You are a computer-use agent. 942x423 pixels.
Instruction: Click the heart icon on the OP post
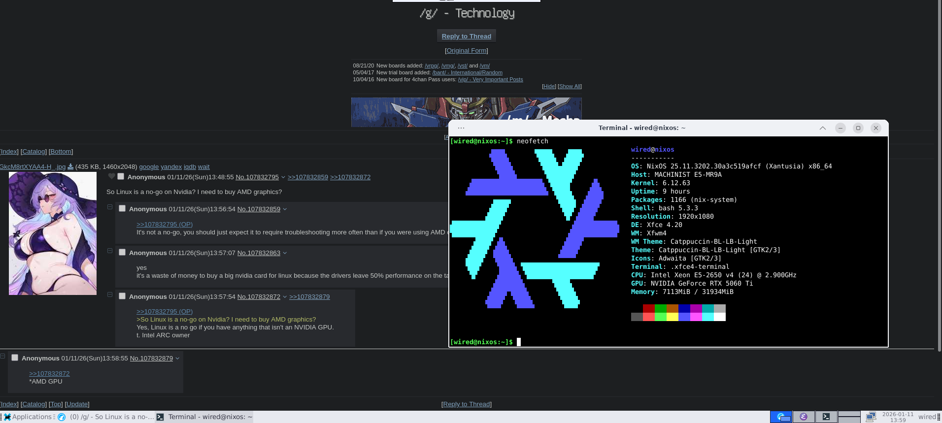coord(111,176)
